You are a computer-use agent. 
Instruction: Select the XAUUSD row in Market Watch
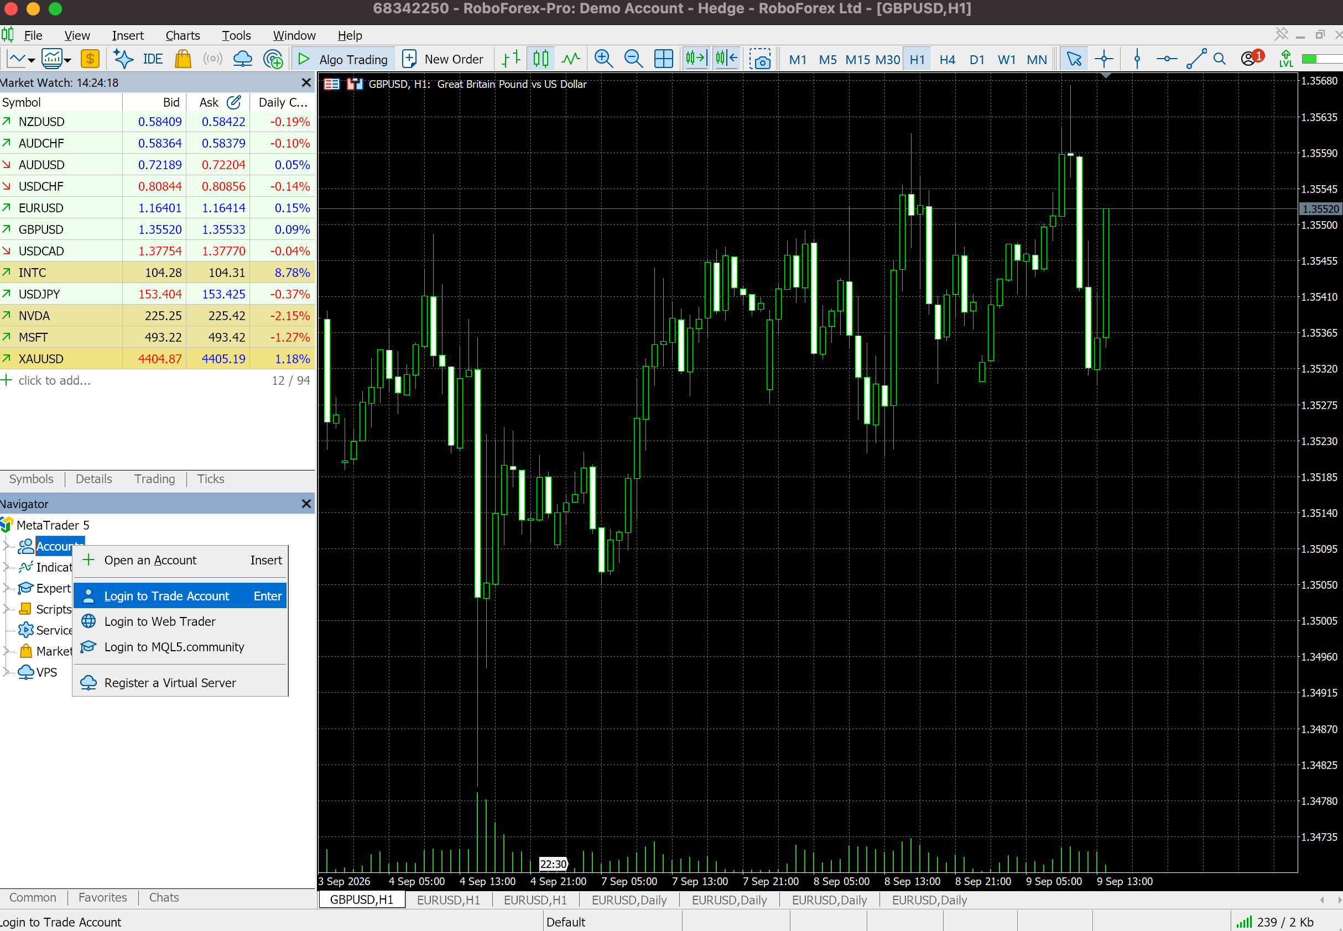157,359
